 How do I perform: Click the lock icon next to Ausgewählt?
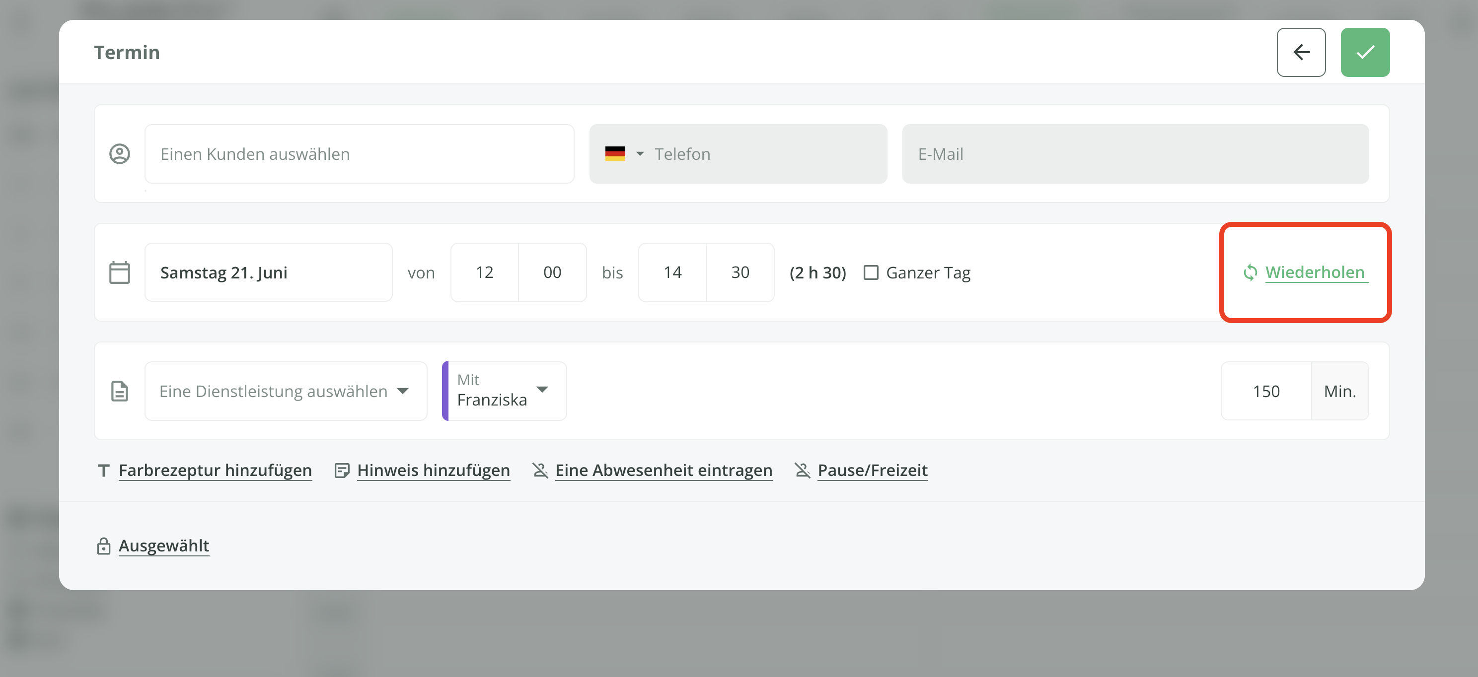[x=103, y=546]
